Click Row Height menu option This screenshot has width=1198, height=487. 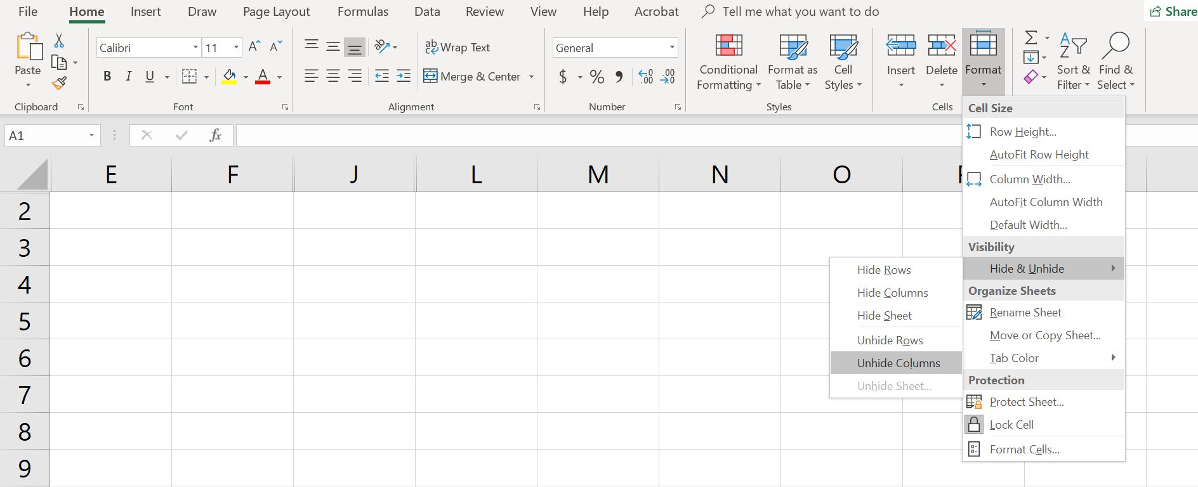tap(1043, 132)
